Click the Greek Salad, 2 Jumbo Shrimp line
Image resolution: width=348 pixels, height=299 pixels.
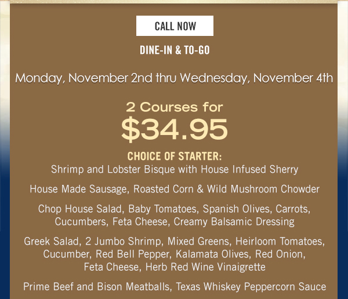174,241
